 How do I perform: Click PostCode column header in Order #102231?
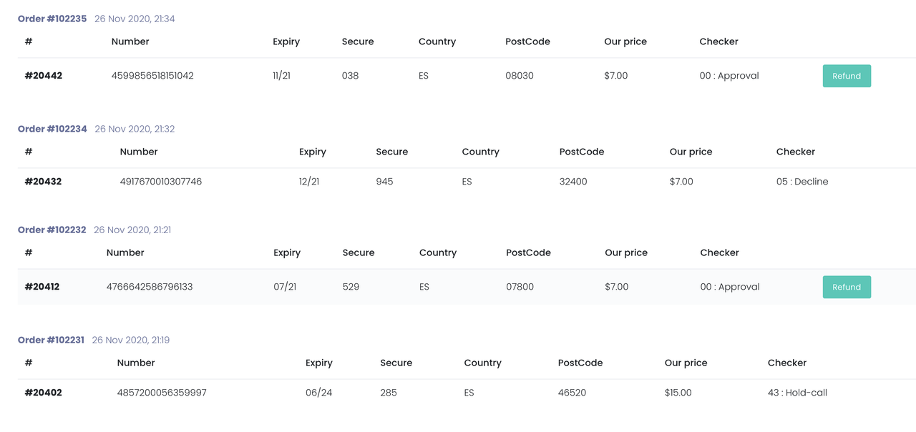click(x=580, y=363)
